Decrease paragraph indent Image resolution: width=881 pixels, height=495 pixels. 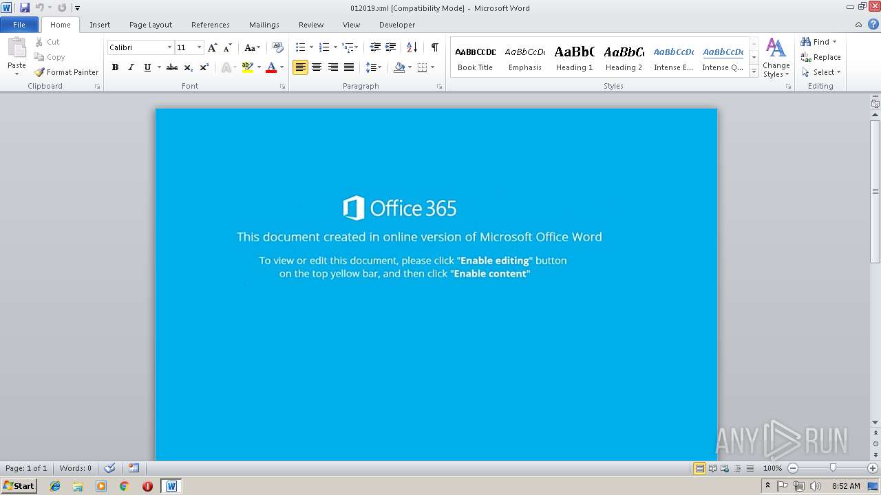[x=375, y=47]
